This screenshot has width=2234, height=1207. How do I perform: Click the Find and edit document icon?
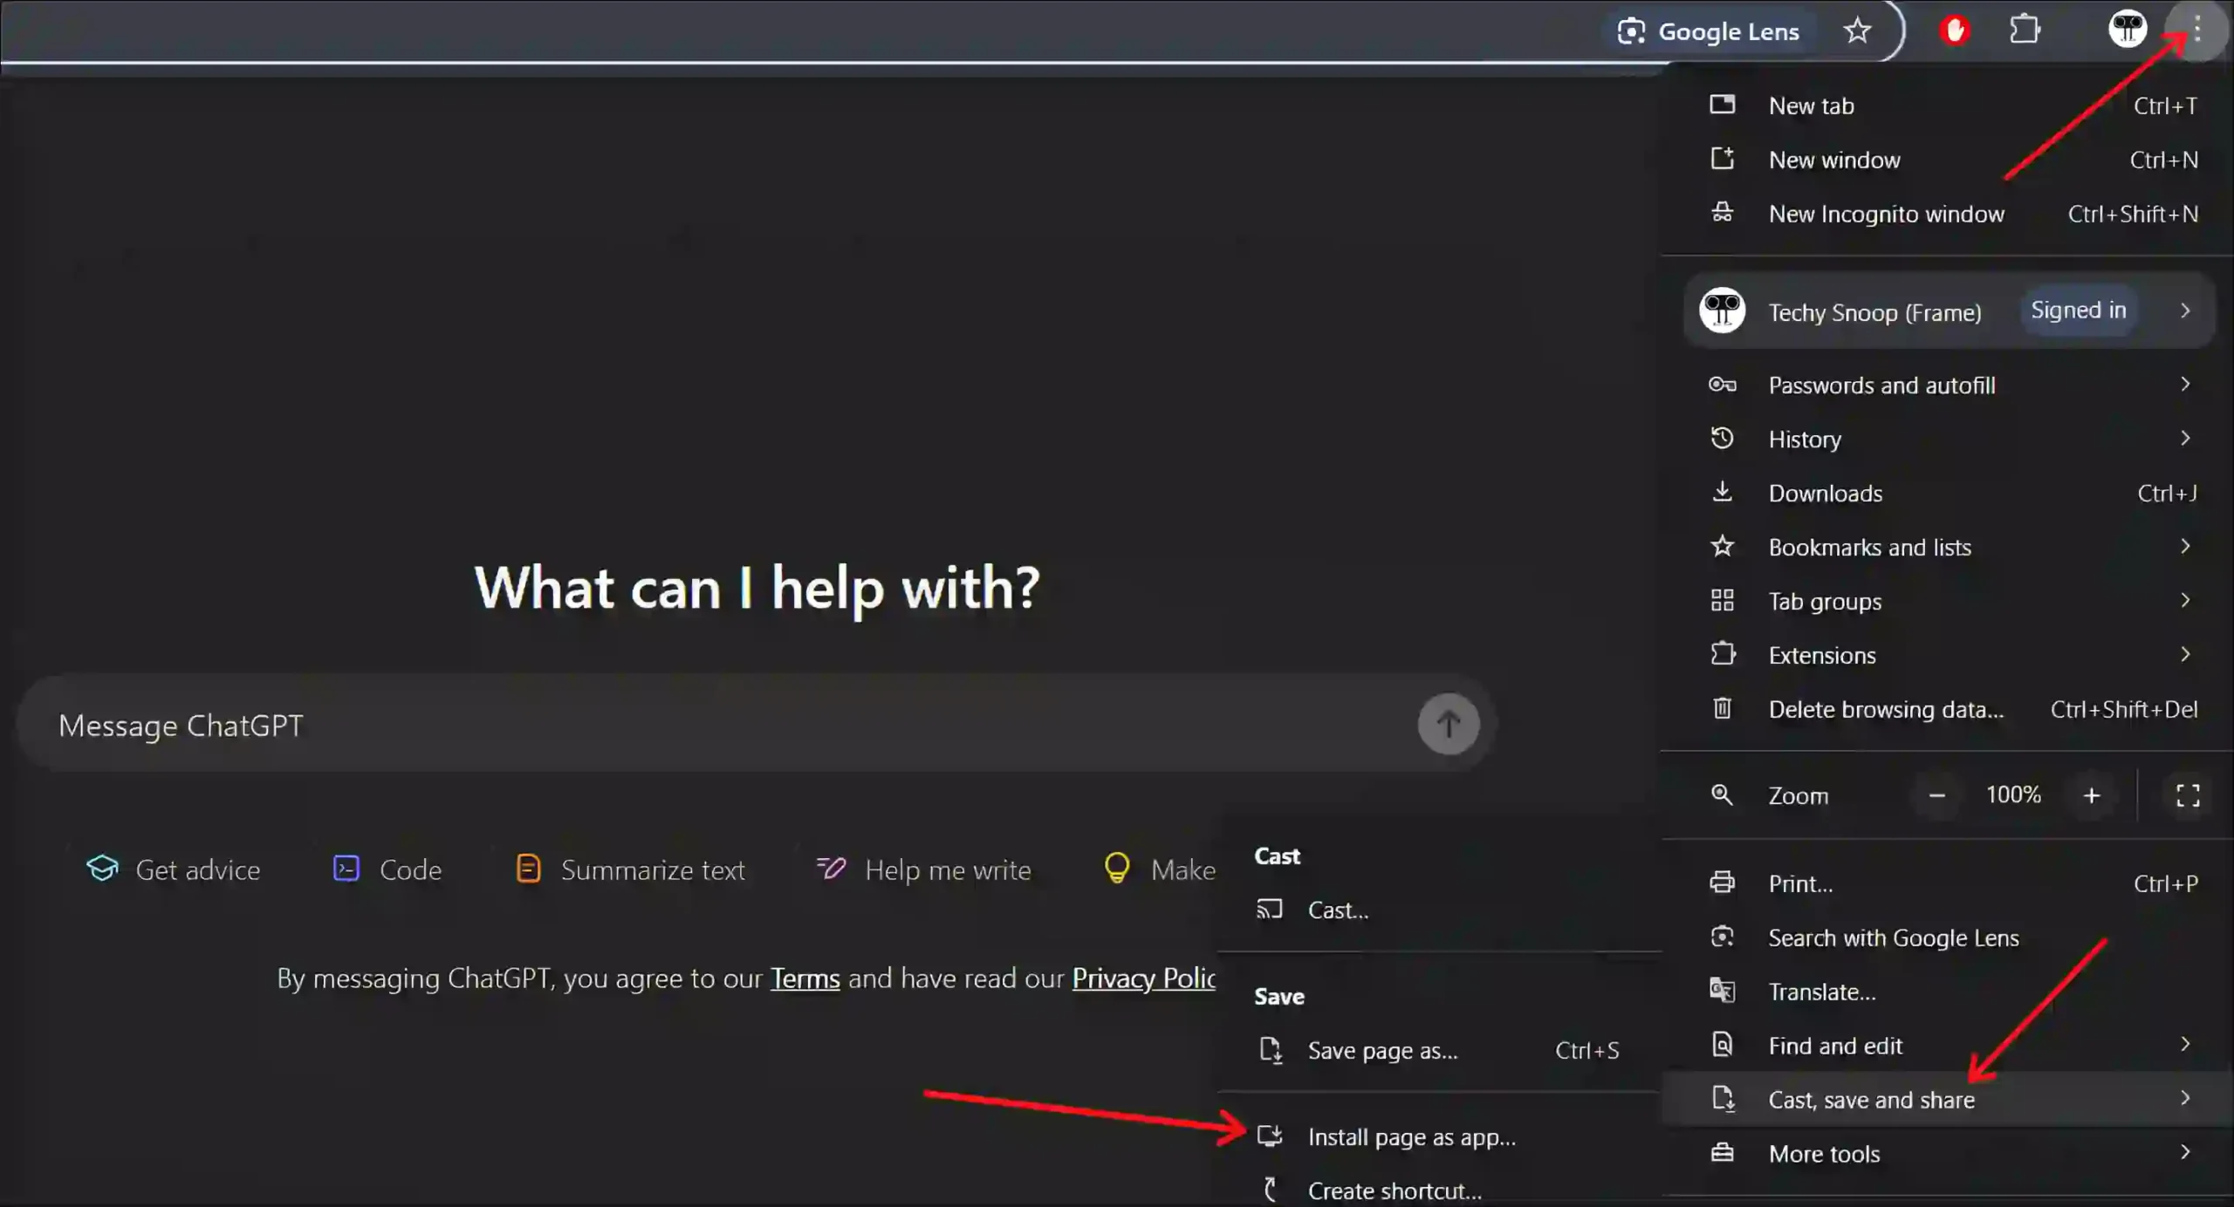pyautogui.click(x=1722, y=1045)
